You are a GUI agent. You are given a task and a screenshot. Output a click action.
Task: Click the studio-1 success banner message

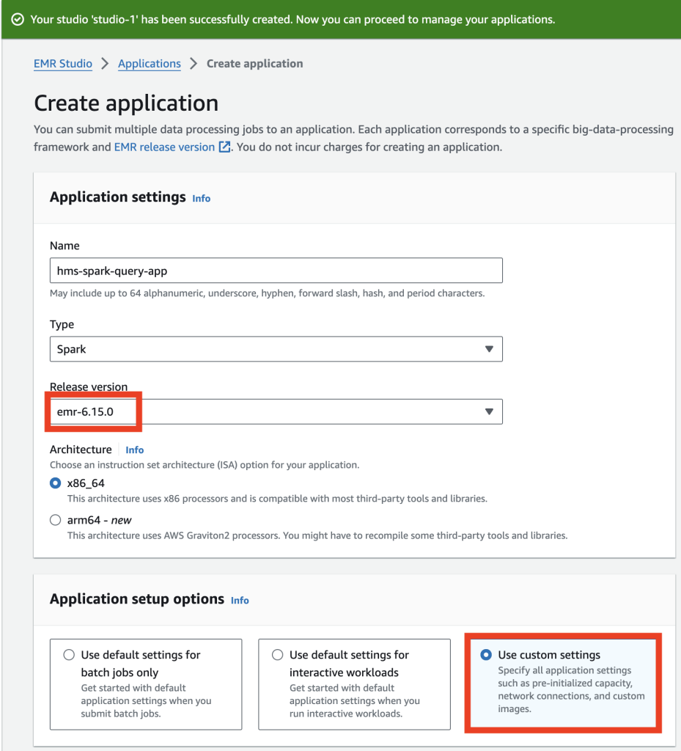click(292, 20)
